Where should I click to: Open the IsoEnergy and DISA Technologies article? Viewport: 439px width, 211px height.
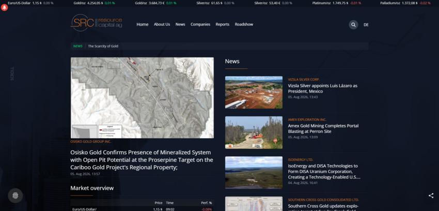point(324,172)
